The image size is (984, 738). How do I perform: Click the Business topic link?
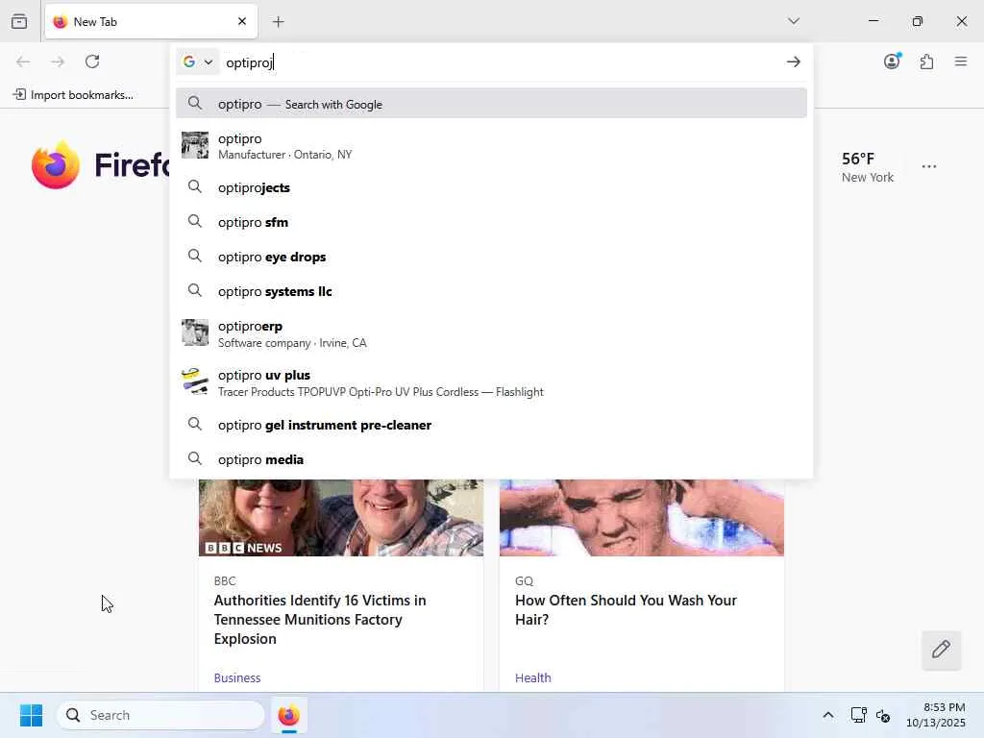pyautogui.click(x=237, y=677)
